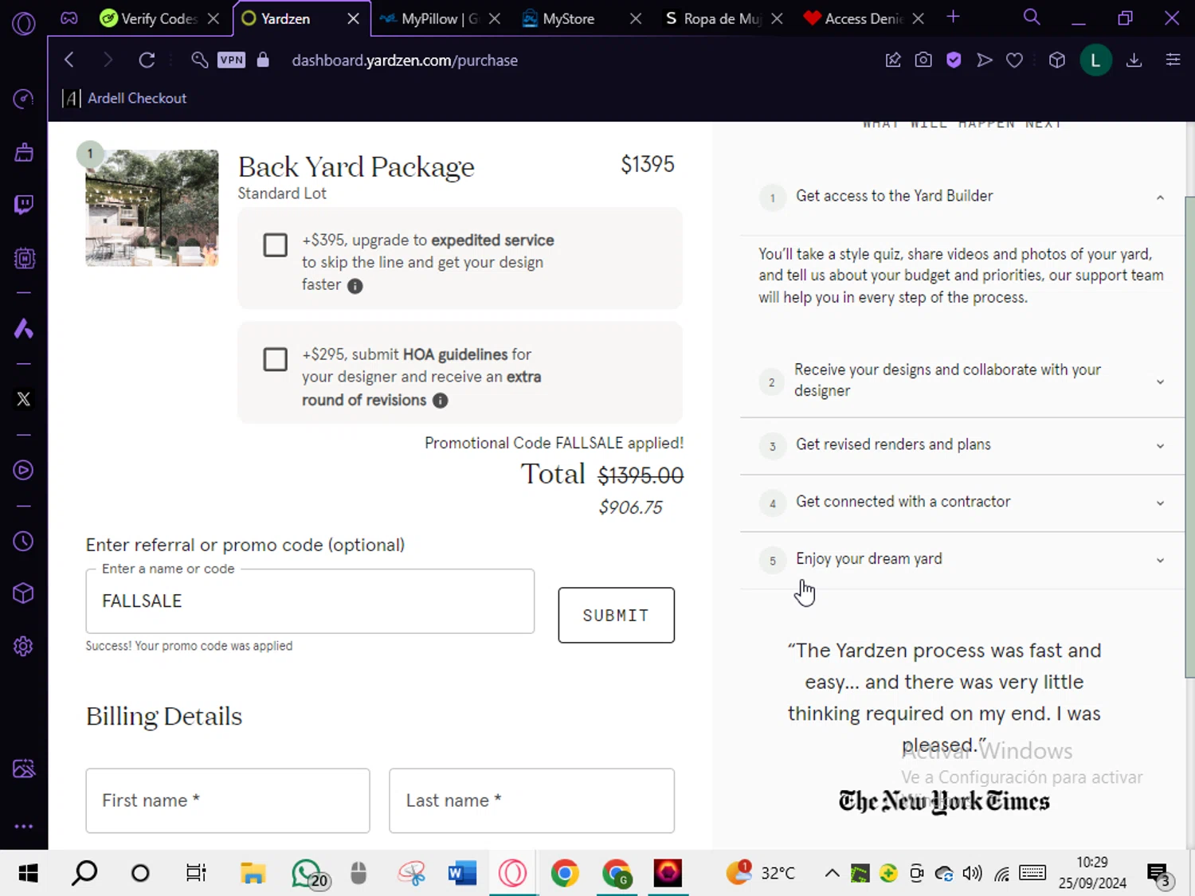
Task: Click the First name field
Action: click(228, 800)
